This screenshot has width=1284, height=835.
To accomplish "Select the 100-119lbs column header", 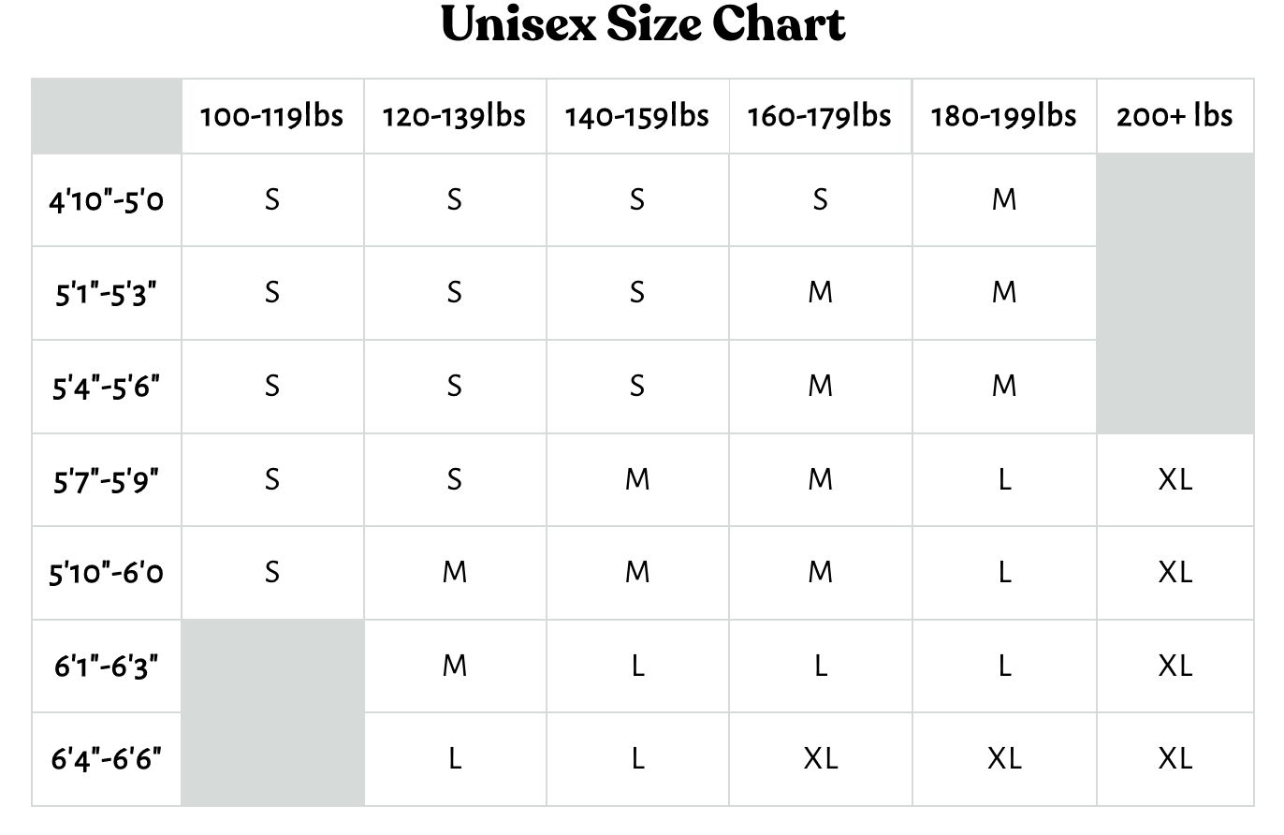I will pyautogui.click(x=271, y=116).
